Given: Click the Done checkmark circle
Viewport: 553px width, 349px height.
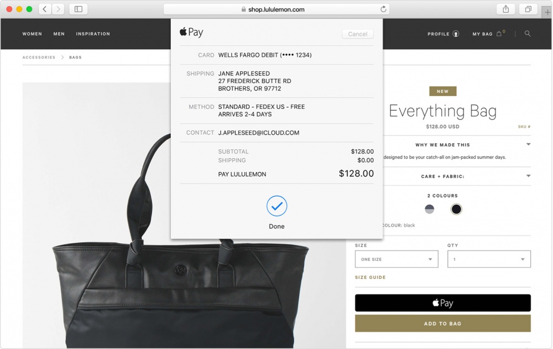Looking at the screenshot, I should (x=277, y=206).
